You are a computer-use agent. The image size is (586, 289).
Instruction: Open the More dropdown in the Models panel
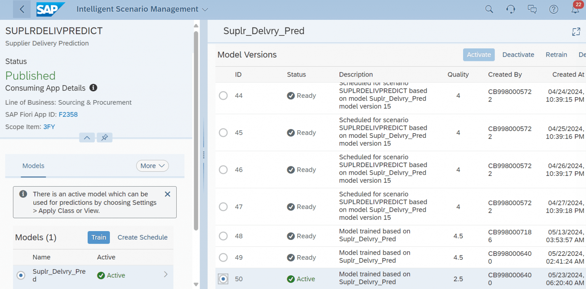pos(152,166)
